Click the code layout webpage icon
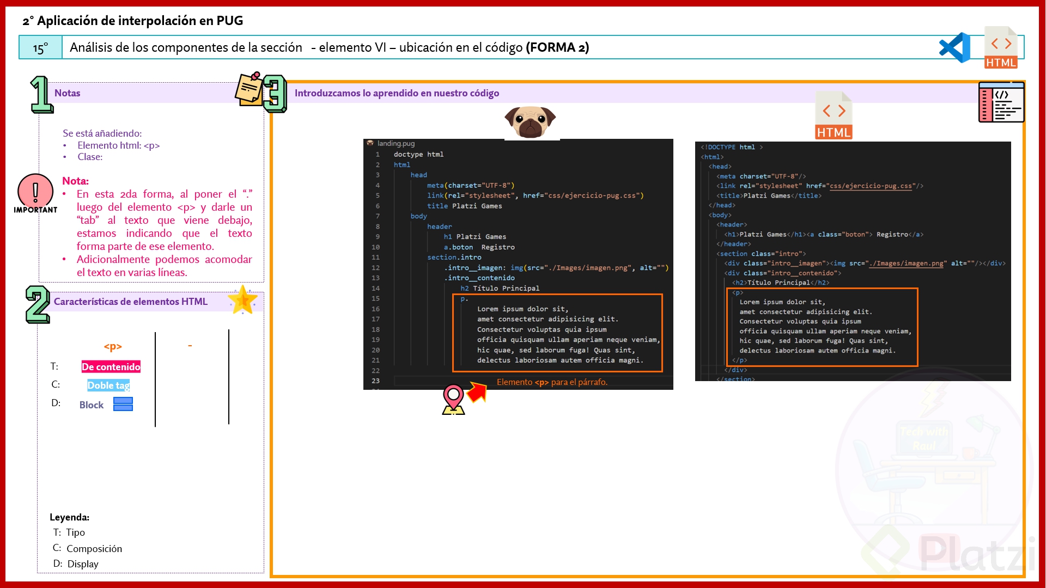This screenshot has height=588, width=1046. [1001, 102]
